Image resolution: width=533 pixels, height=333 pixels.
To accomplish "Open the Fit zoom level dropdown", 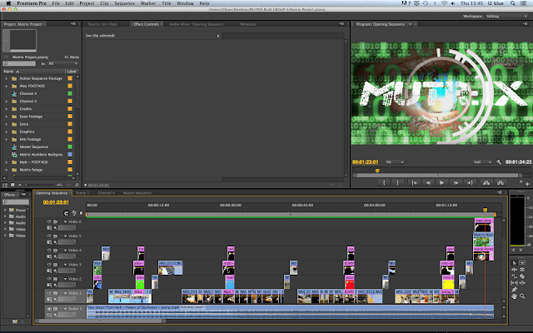I will click(x=395, y=162).
